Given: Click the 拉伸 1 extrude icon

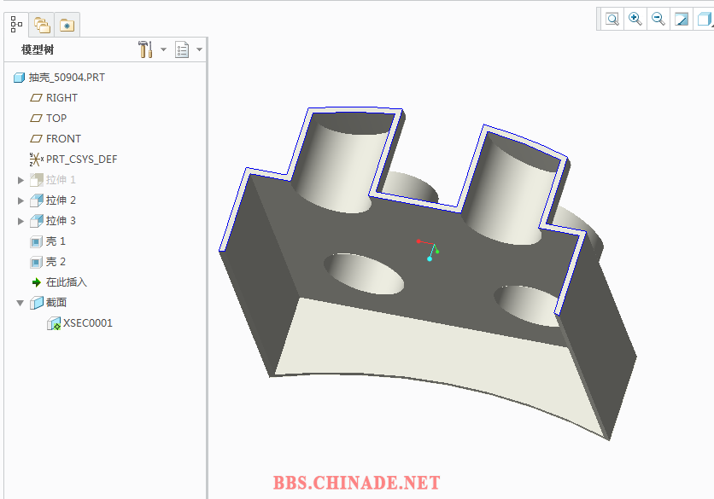Looking at the screenshot, I should click(x=37, y=180).
